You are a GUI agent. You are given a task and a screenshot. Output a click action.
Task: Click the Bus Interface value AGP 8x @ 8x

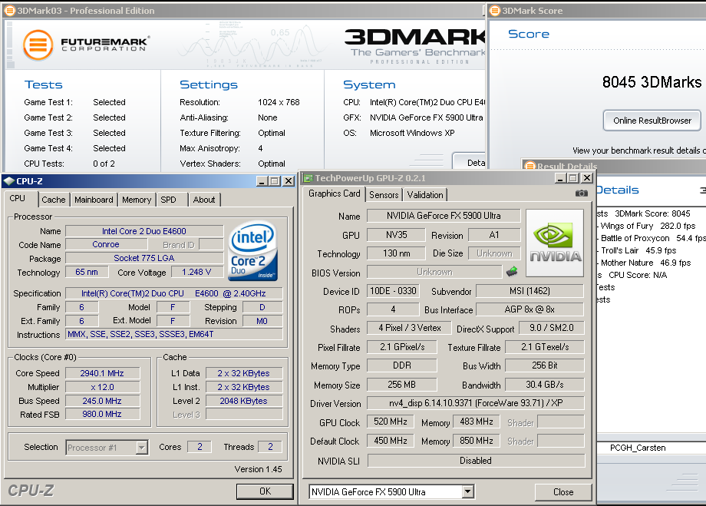click(x=529, y=309)
